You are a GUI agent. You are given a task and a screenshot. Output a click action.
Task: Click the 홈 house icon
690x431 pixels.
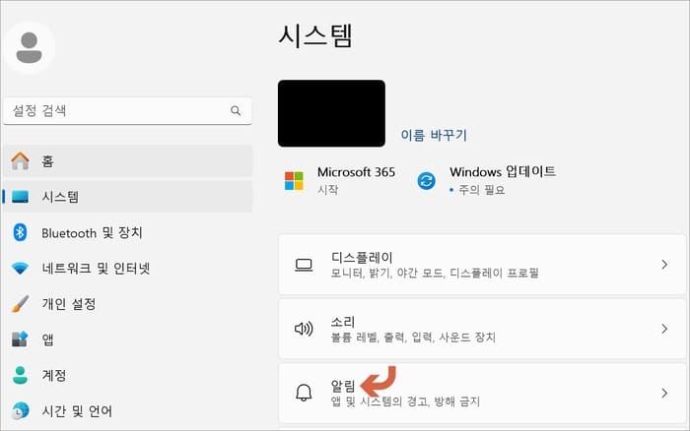click(x=20, y=161)
